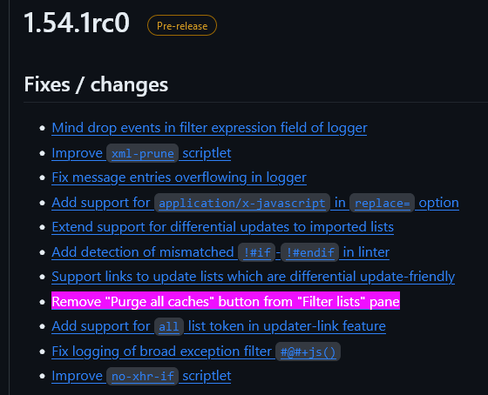Viewport: 488px width, 395px height.
Task: Open 'list token in updater-link feature' text
Action: click(287, 326)
